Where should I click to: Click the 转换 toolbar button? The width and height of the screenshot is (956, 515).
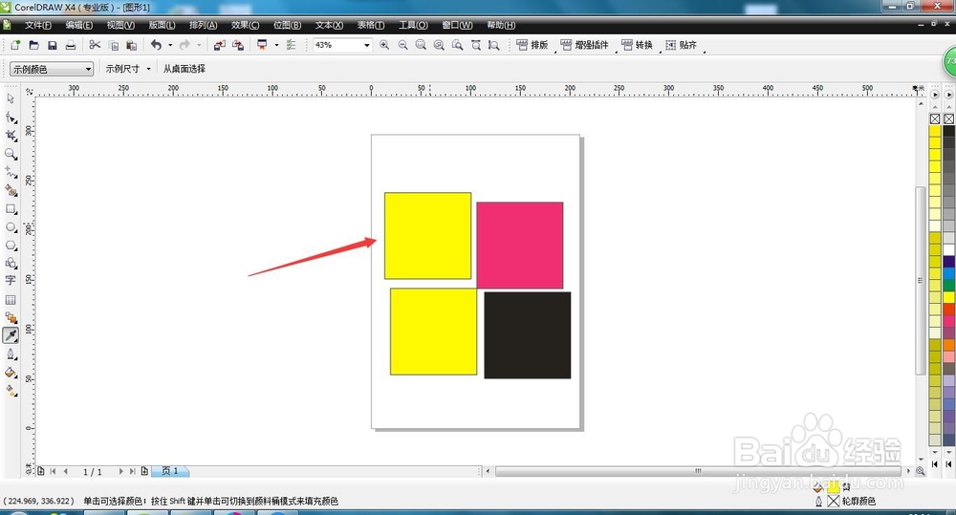637,45
